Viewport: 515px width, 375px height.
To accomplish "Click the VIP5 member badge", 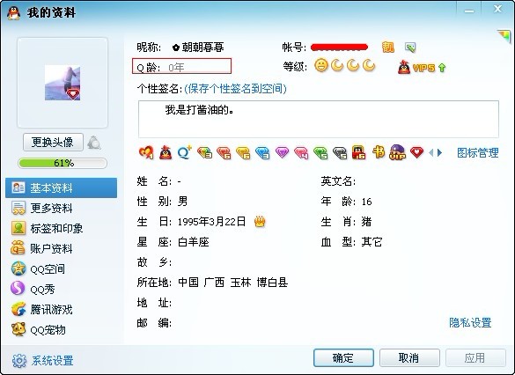I will (x=422, y=67).
